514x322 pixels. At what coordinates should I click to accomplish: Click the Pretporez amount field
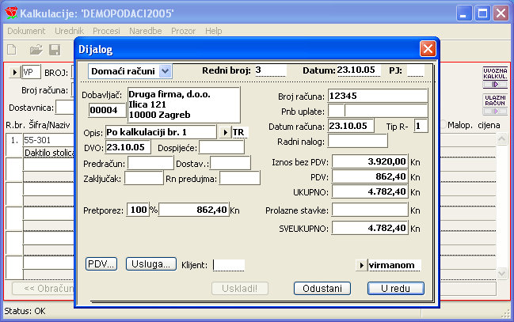194,210
